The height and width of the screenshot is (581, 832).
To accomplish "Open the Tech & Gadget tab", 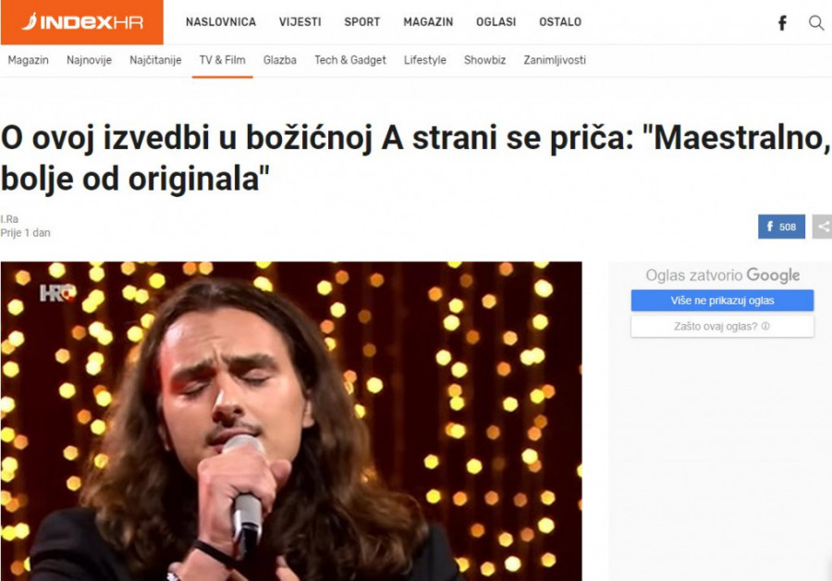I will (350, 60).
